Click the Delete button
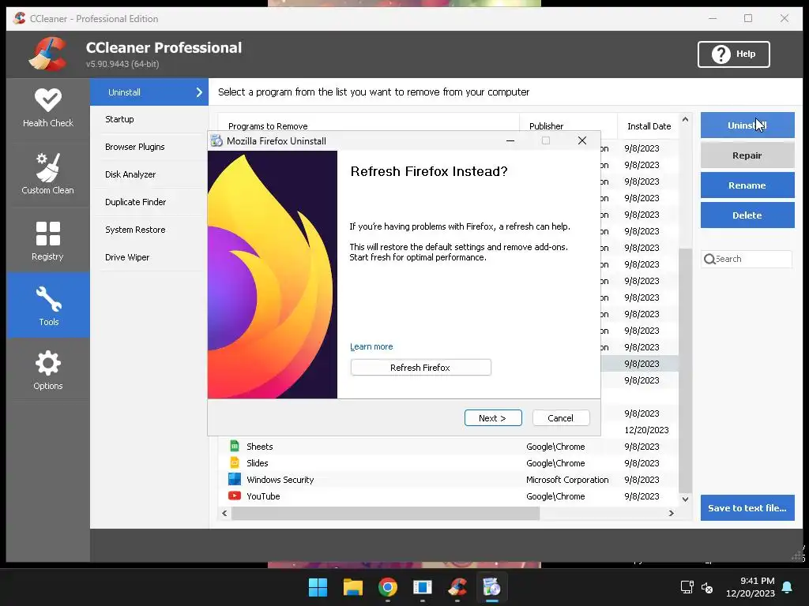Viewport: 809px width, 606px height. [x=747, y=215]
